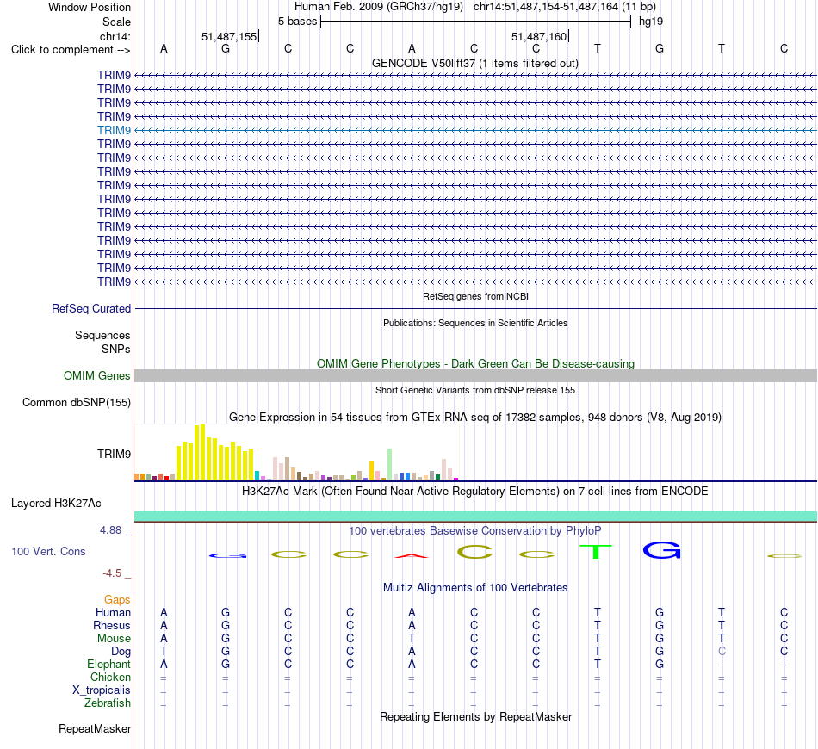Click the tallest yellow bar in GTEx chart
818x749 pixels.
tap(203, 452)
